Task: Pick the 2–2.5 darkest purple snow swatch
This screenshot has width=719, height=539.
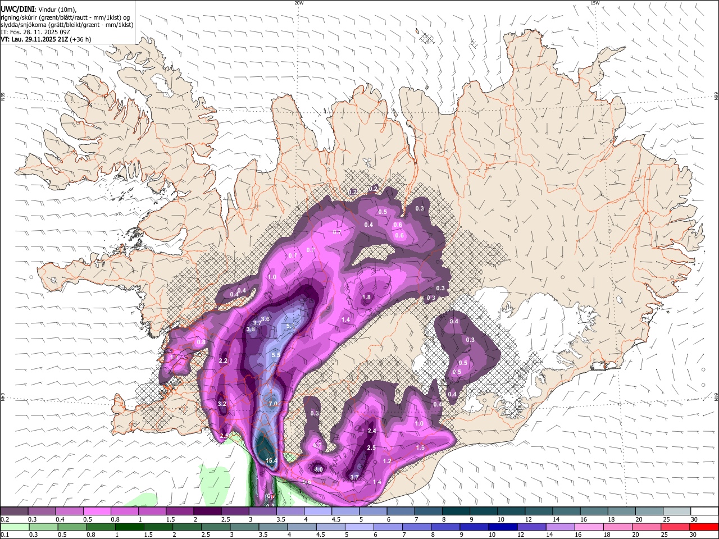Action: [x=207, y=511]
